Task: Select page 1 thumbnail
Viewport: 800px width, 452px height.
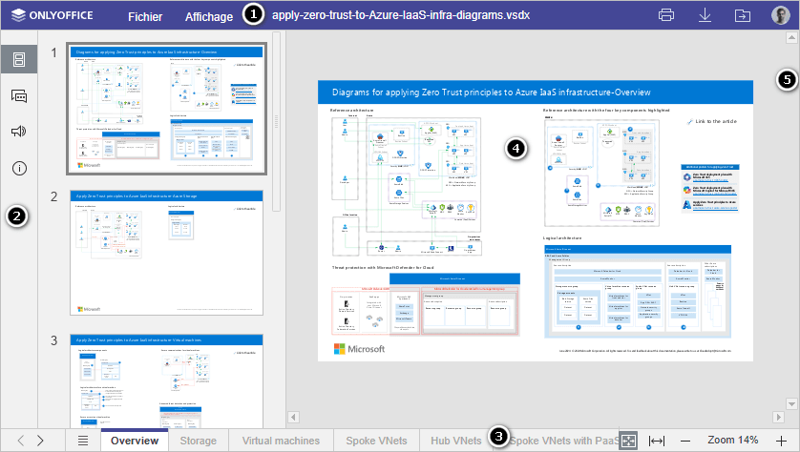Action: (x=166, y=109)
